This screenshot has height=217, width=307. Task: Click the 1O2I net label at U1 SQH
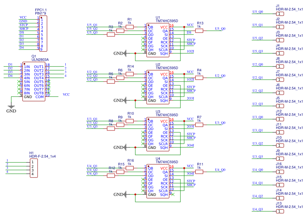click(190, 52)
